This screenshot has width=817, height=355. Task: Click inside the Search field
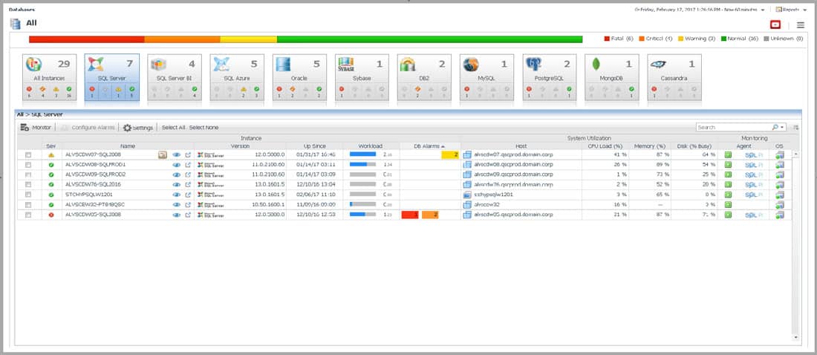734,127
